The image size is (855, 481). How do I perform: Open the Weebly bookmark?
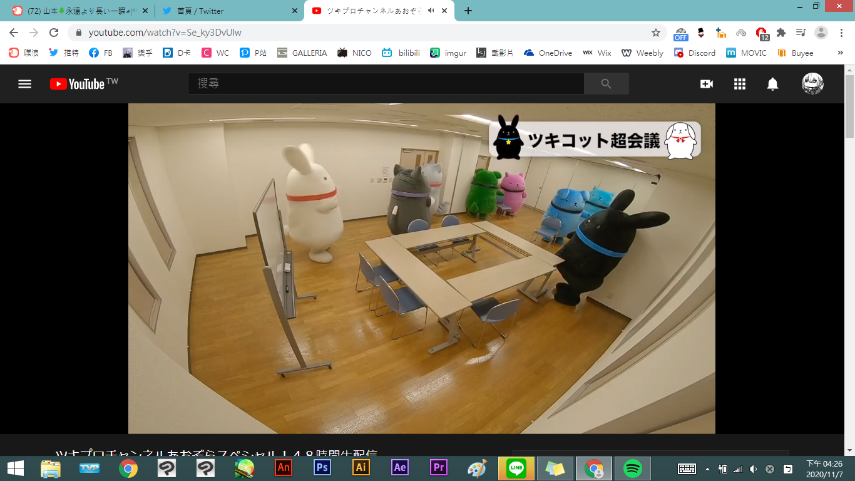coord(642,53)
